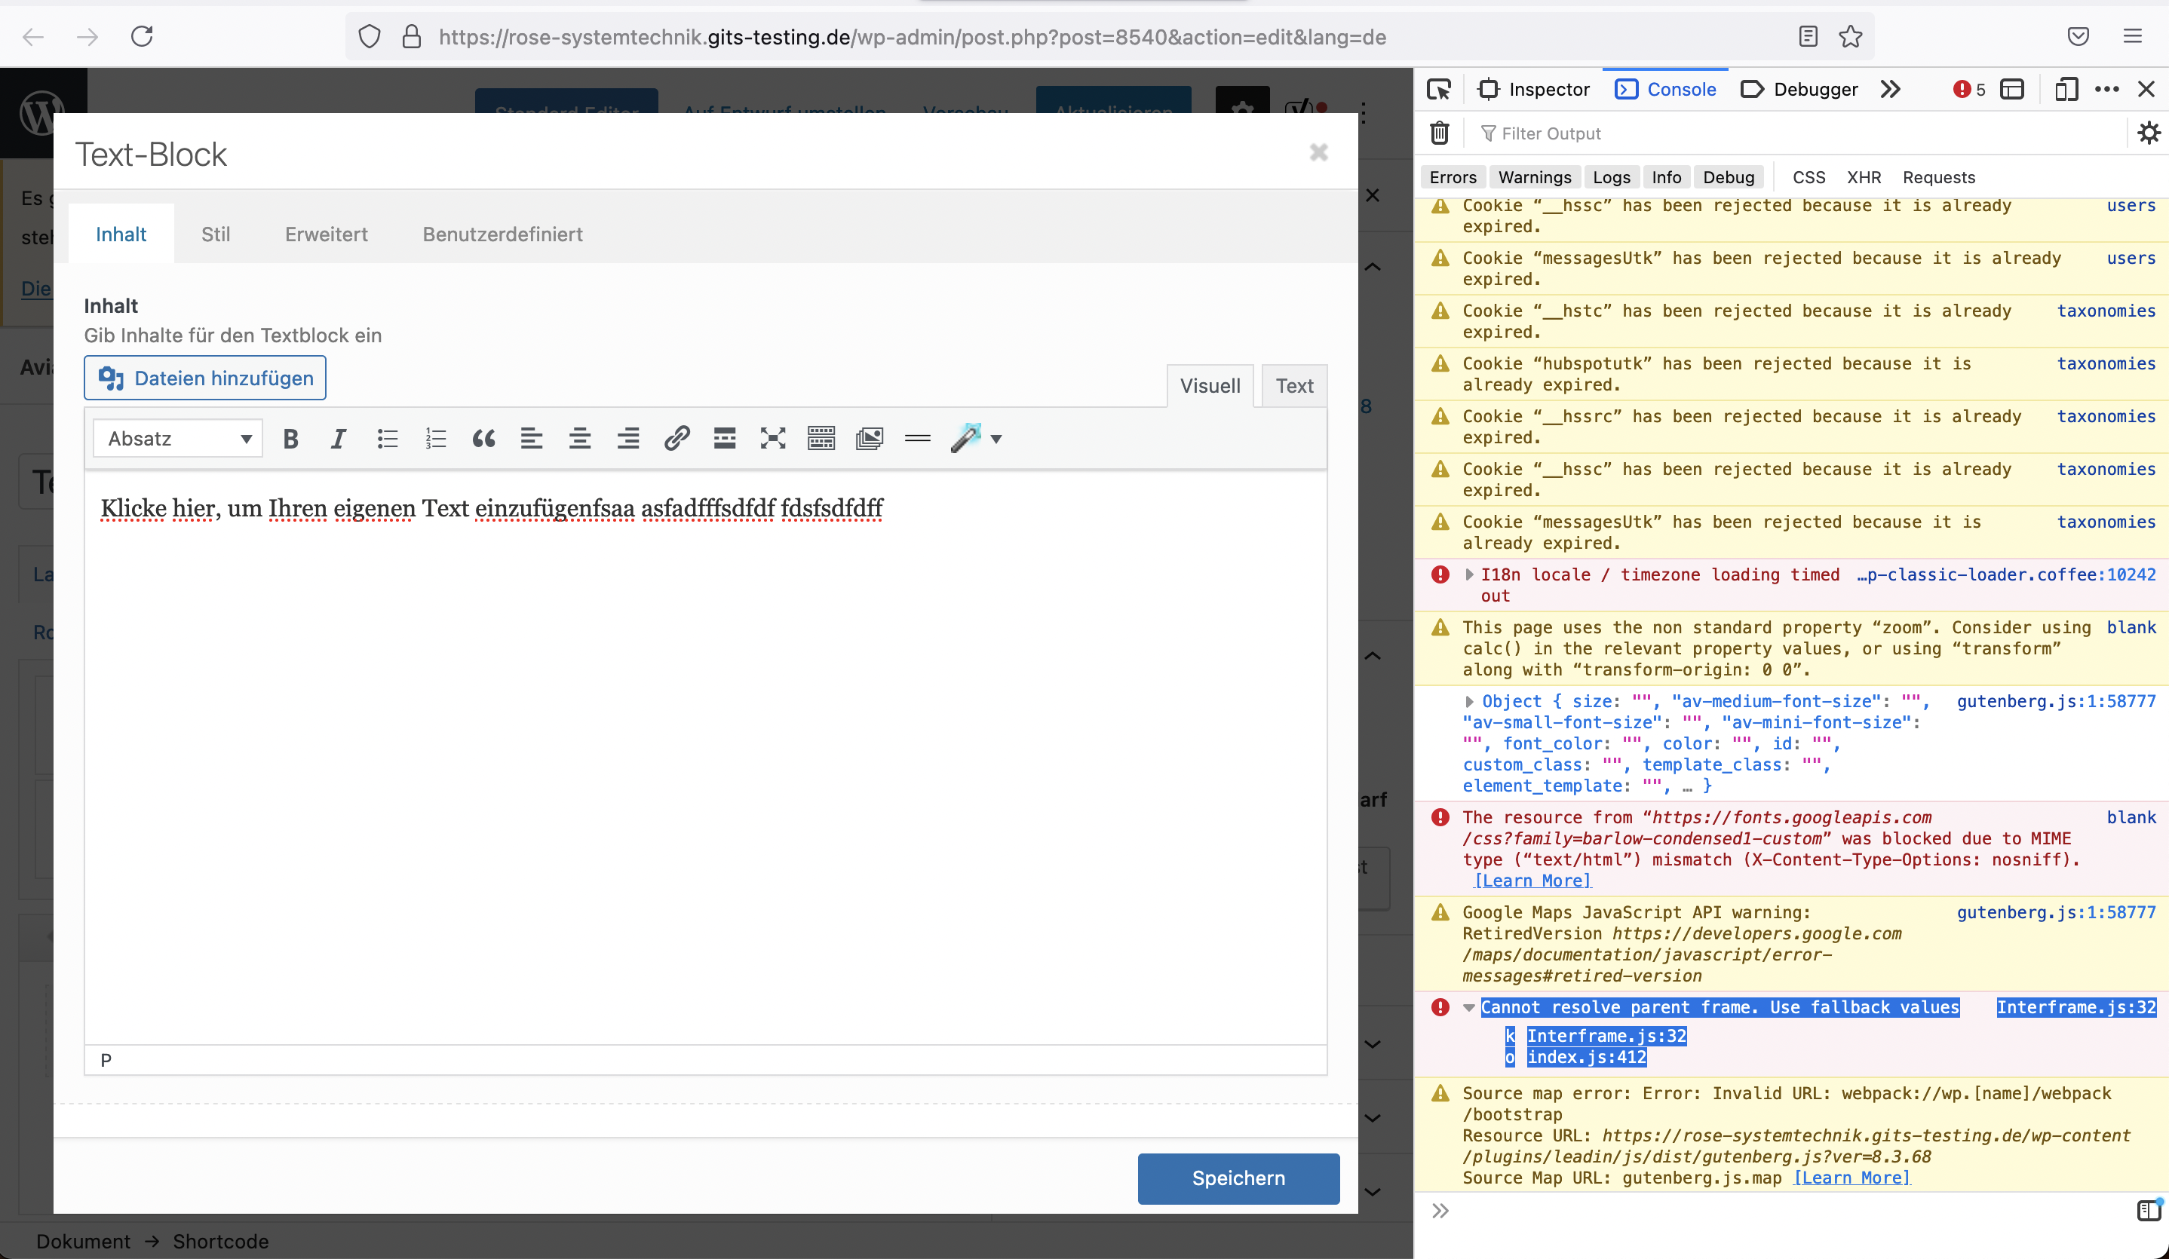The height and width of the screenshot is (1259, 2169).
Task: Open the Absatz paragraph format dropdown
Action: click(178, 439)
